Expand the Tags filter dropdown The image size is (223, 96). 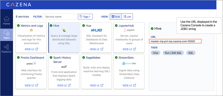click(x=85, y=16)
